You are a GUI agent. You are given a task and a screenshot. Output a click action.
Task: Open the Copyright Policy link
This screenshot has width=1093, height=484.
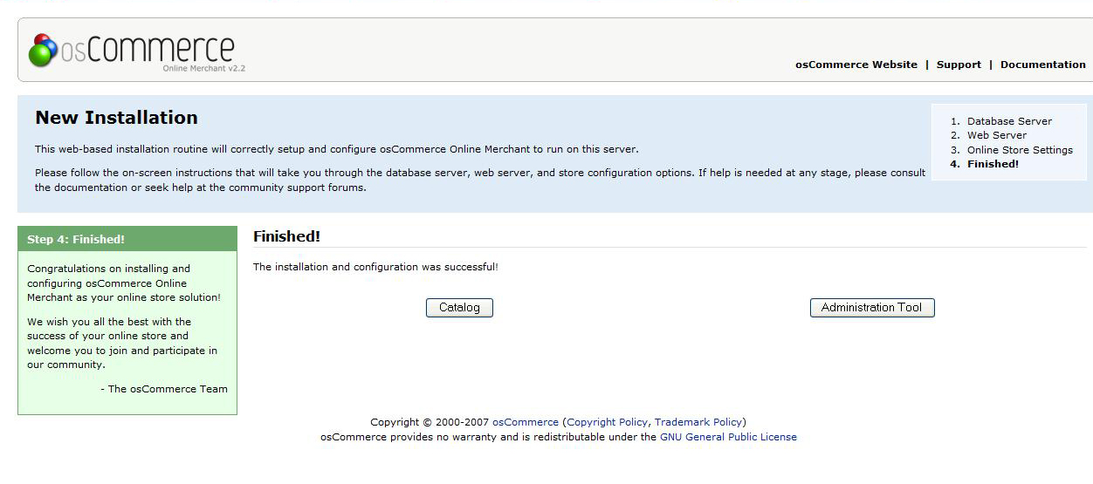pyautogui.click(x=607, y=422)
